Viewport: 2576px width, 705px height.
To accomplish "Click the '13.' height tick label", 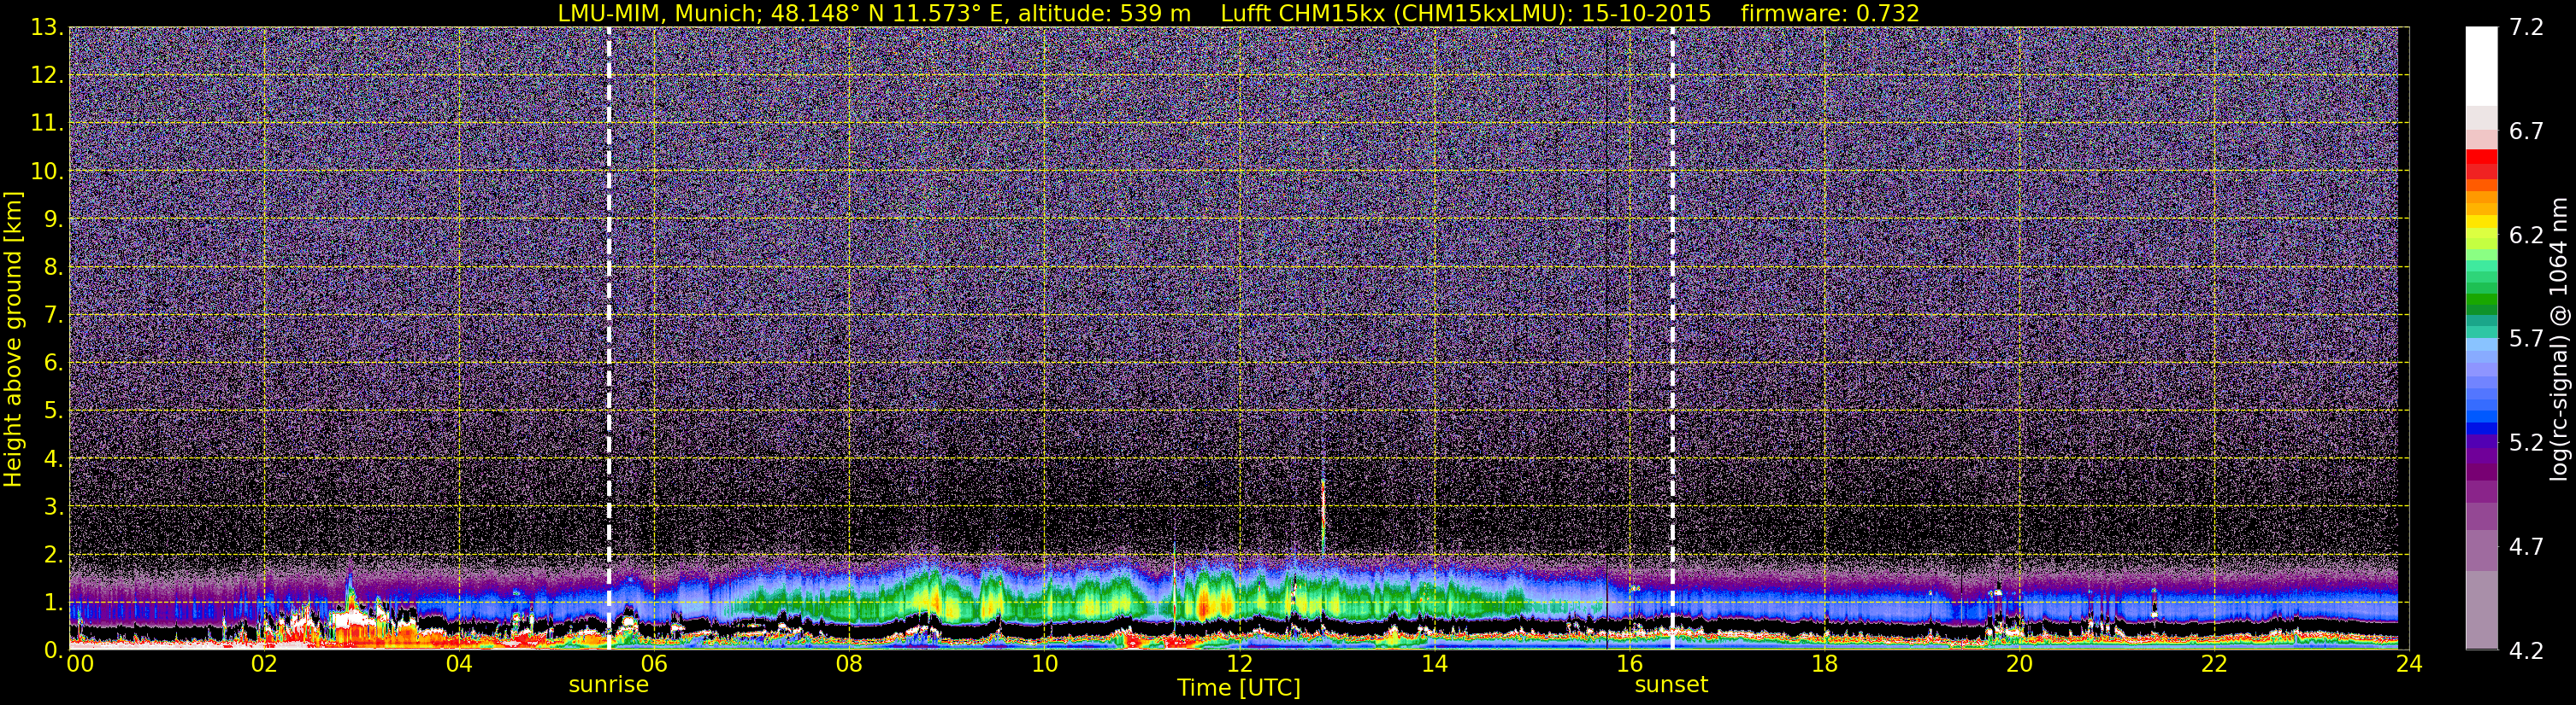I will coord(47,27).
